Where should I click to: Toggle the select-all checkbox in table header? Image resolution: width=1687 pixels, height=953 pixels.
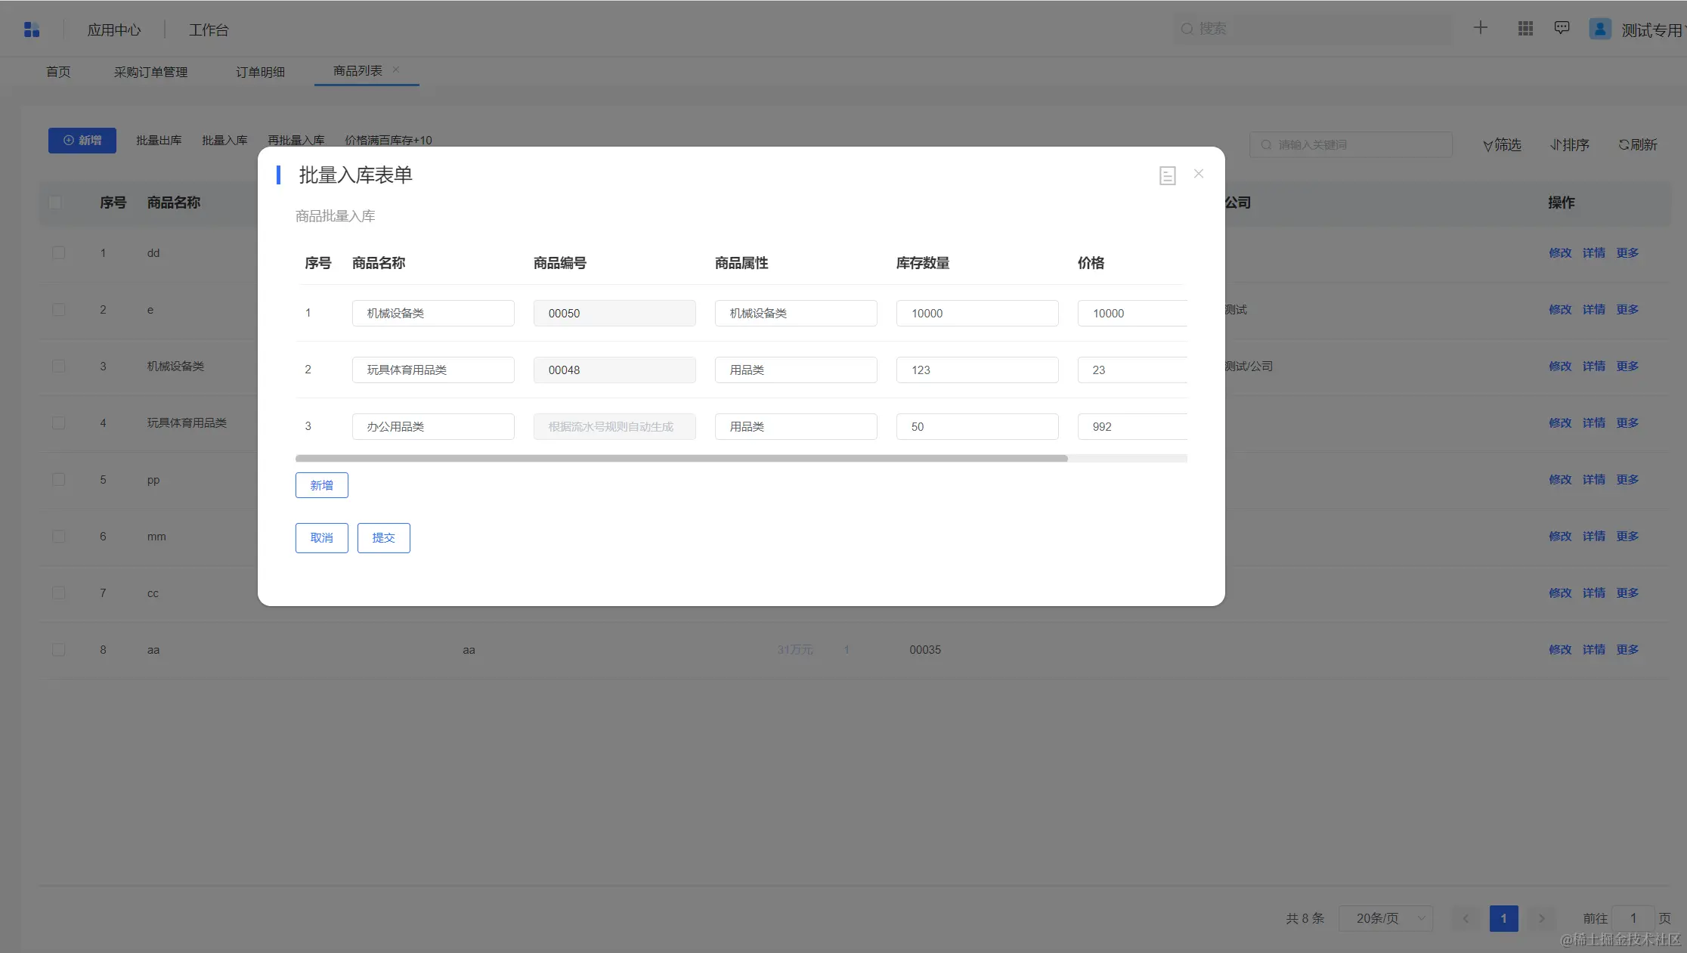click(55, 203)
